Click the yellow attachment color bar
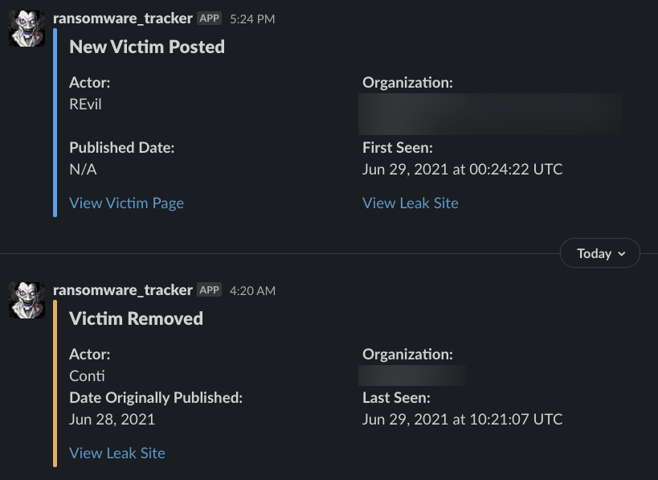658x480 pixels. click(x=55, y=384)
